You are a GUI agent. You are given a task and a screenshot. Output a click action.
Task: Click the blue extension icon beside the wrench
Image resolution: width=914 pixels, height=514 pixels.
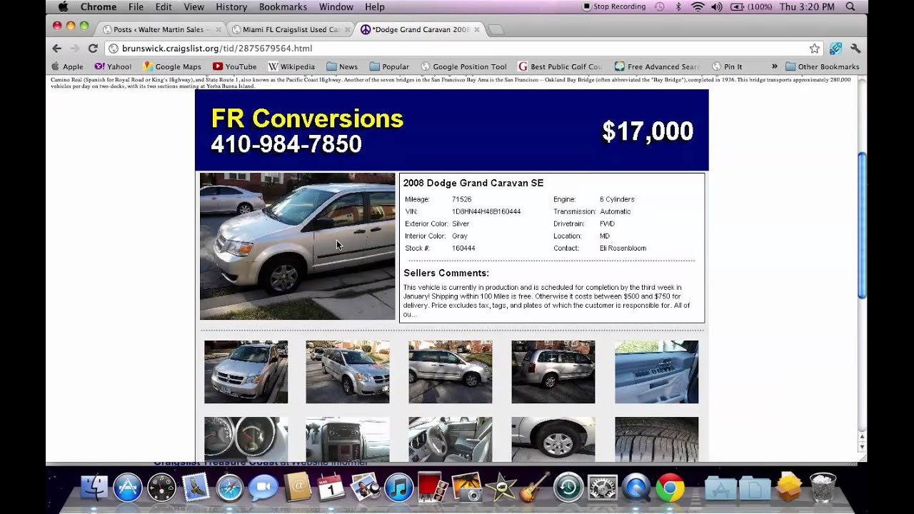tap(836, 49)
